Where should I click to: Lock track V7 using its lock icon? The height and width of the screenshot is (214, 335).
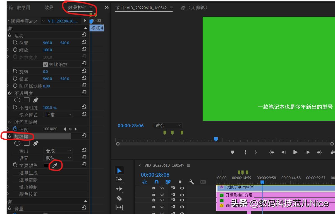(154, 200)
